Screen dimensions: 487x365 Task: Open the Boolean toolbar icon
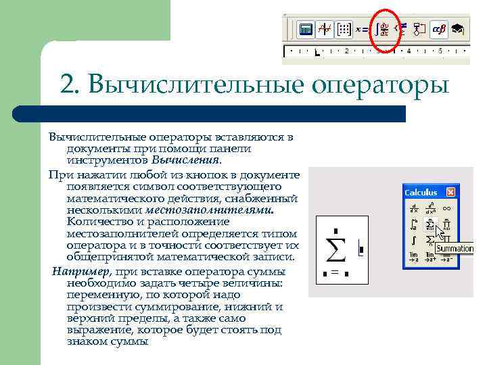[401, 30]
